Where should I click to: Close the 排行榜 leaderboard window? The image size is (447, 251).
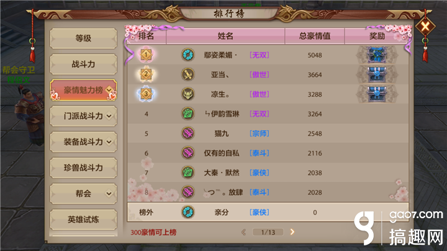tap(425, 27)
